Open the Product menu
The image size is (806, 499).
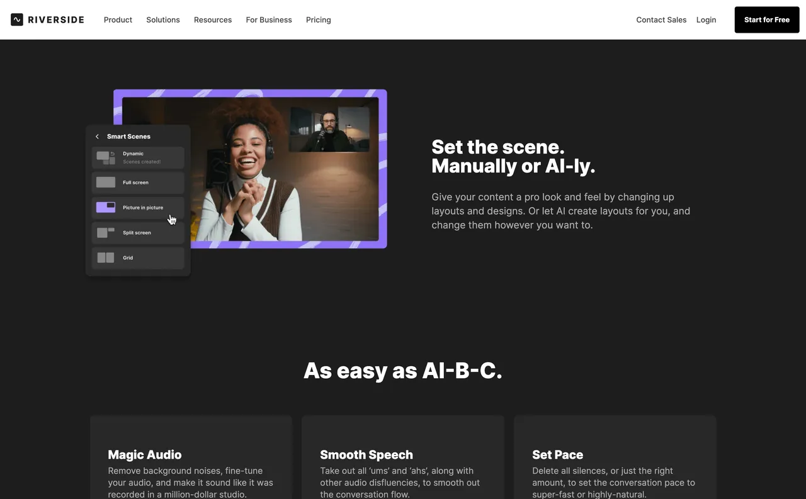pos(118,20)
